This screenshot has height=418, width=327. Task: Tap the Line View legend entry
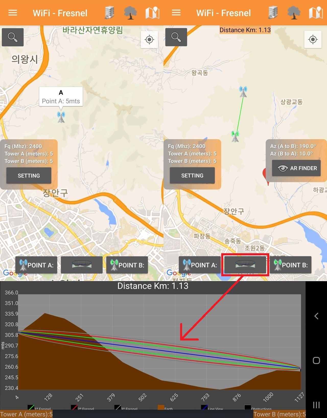click(212, 408)
